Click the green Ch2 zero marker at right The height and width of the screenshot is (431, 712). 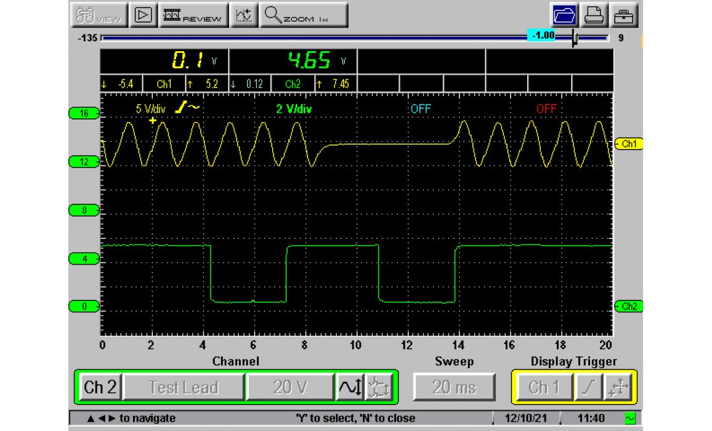[x=628, y=307]
